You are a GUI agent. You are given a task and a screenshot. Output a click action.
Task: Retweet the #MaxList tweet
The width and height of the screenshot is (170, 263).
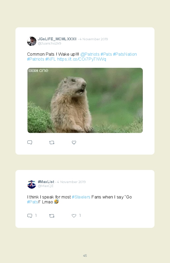[52, 216]
